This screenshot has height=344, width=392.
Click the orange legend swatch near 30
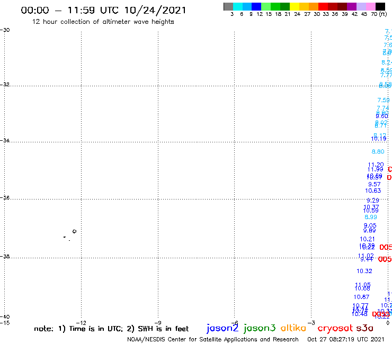click(314, 6)
